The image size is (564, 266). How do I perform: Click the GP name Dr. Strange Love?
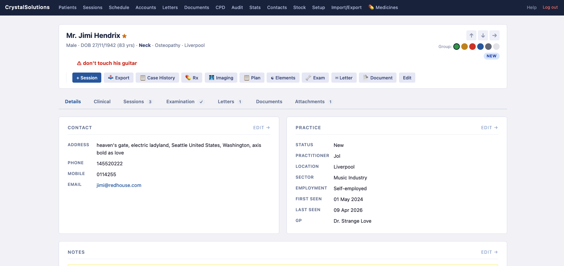coord(352,221)
